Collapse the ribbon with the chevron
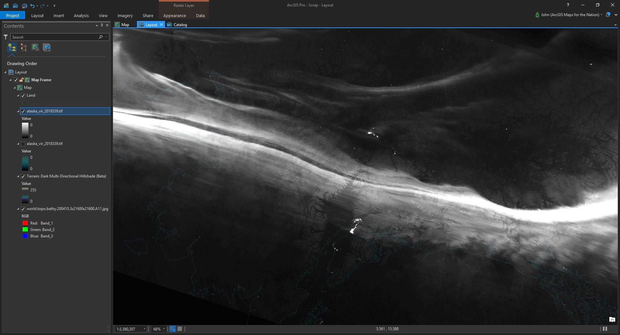Viewport: 620px width, 335px height. [x=616, y=15]
